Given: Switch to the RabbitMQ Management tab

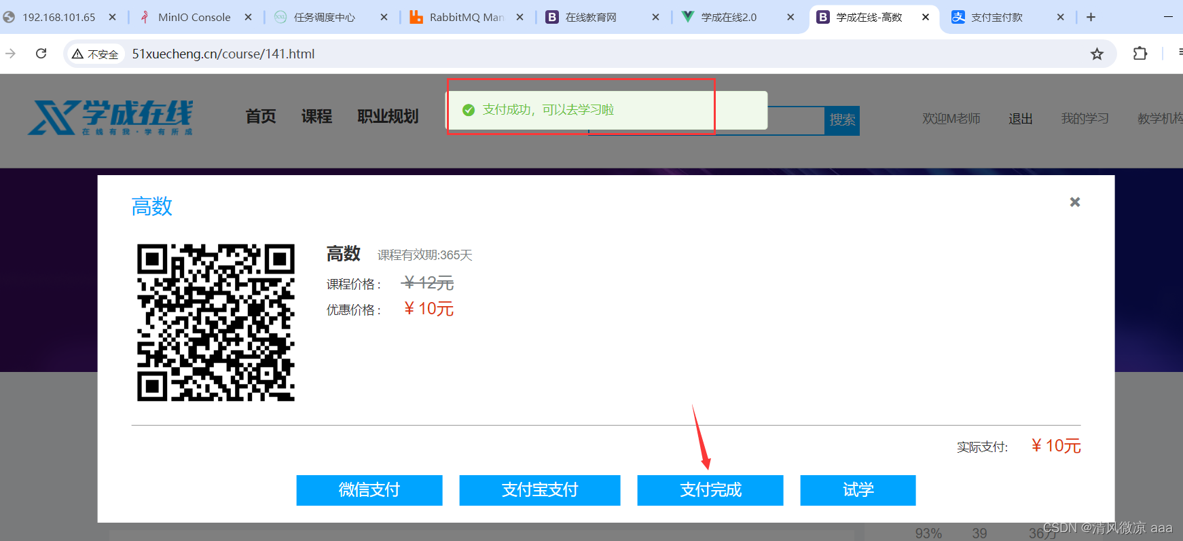Looking at the screenshot, I should 466,17.
